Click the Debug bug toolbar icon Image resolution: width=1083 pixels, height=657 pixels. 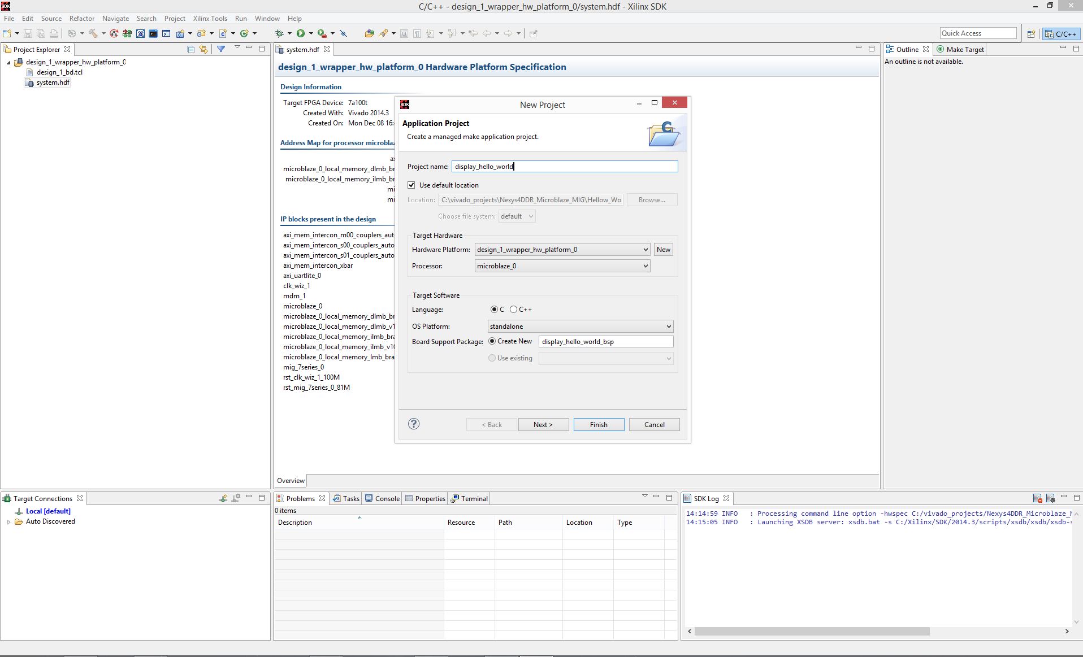[279, 33]
